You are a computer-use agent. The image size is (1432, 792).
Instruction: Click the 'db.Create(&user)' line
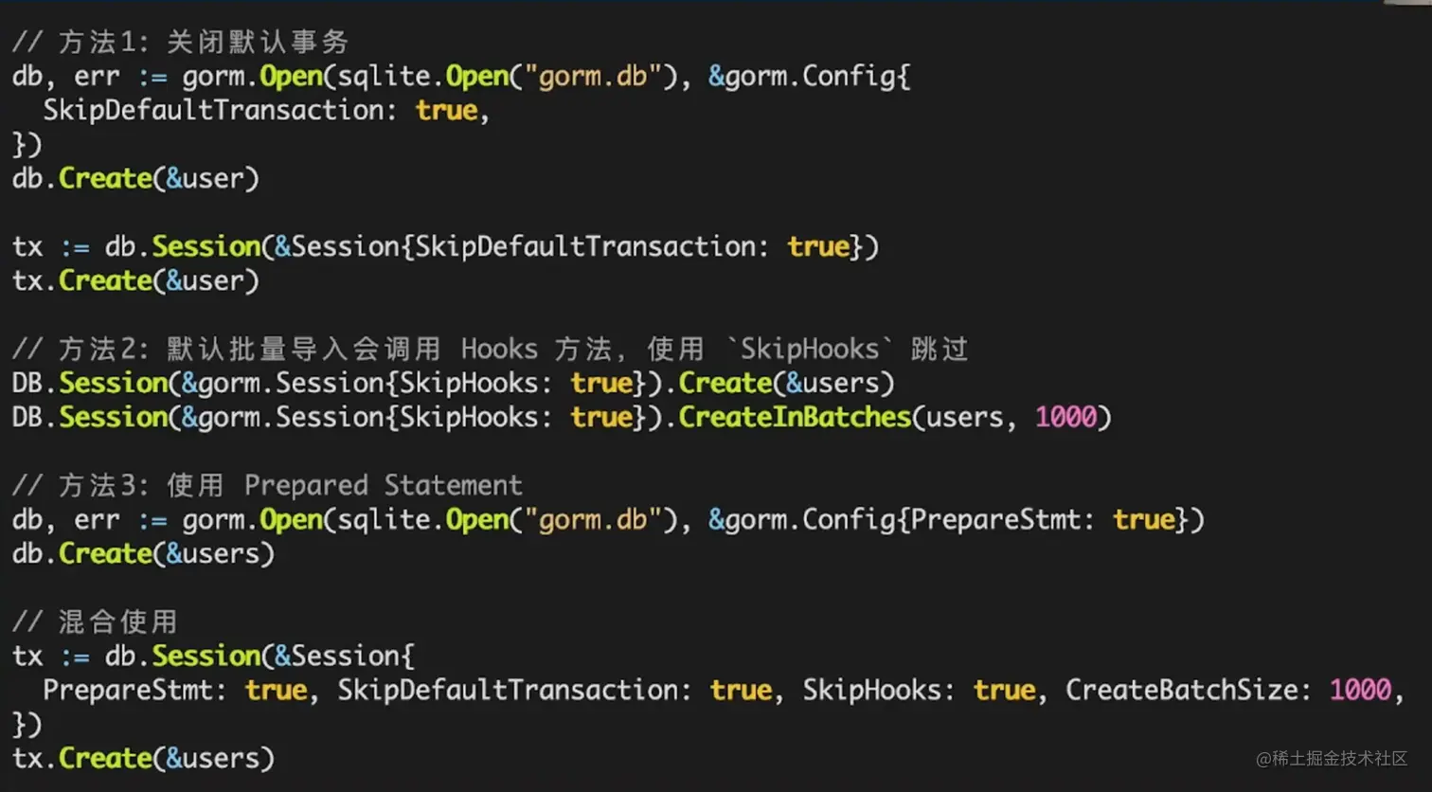pyautogui.click(x=135, y=178)
